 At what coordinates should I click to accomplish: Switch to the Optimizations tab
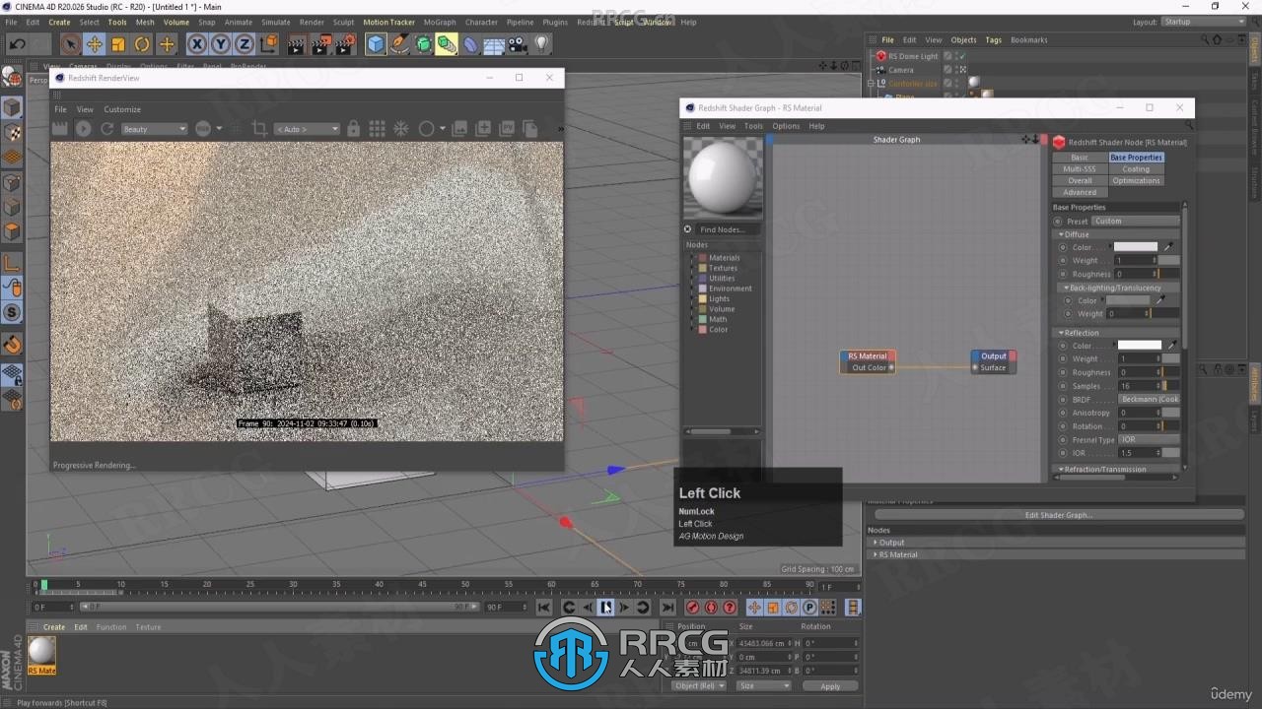point(1136,181)
